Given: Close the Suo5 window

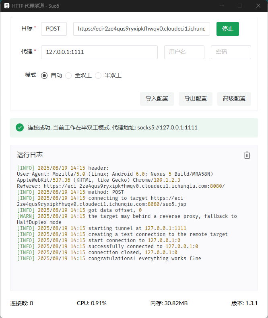Looking at the screenshot, I should pyautogui.click(x=258, y=6).
